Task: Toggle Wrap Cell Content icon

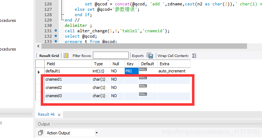Action: click(x=194, y=56)
